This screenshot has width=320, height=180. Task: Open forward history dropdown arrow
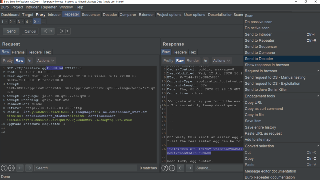(x=68, y=31)
